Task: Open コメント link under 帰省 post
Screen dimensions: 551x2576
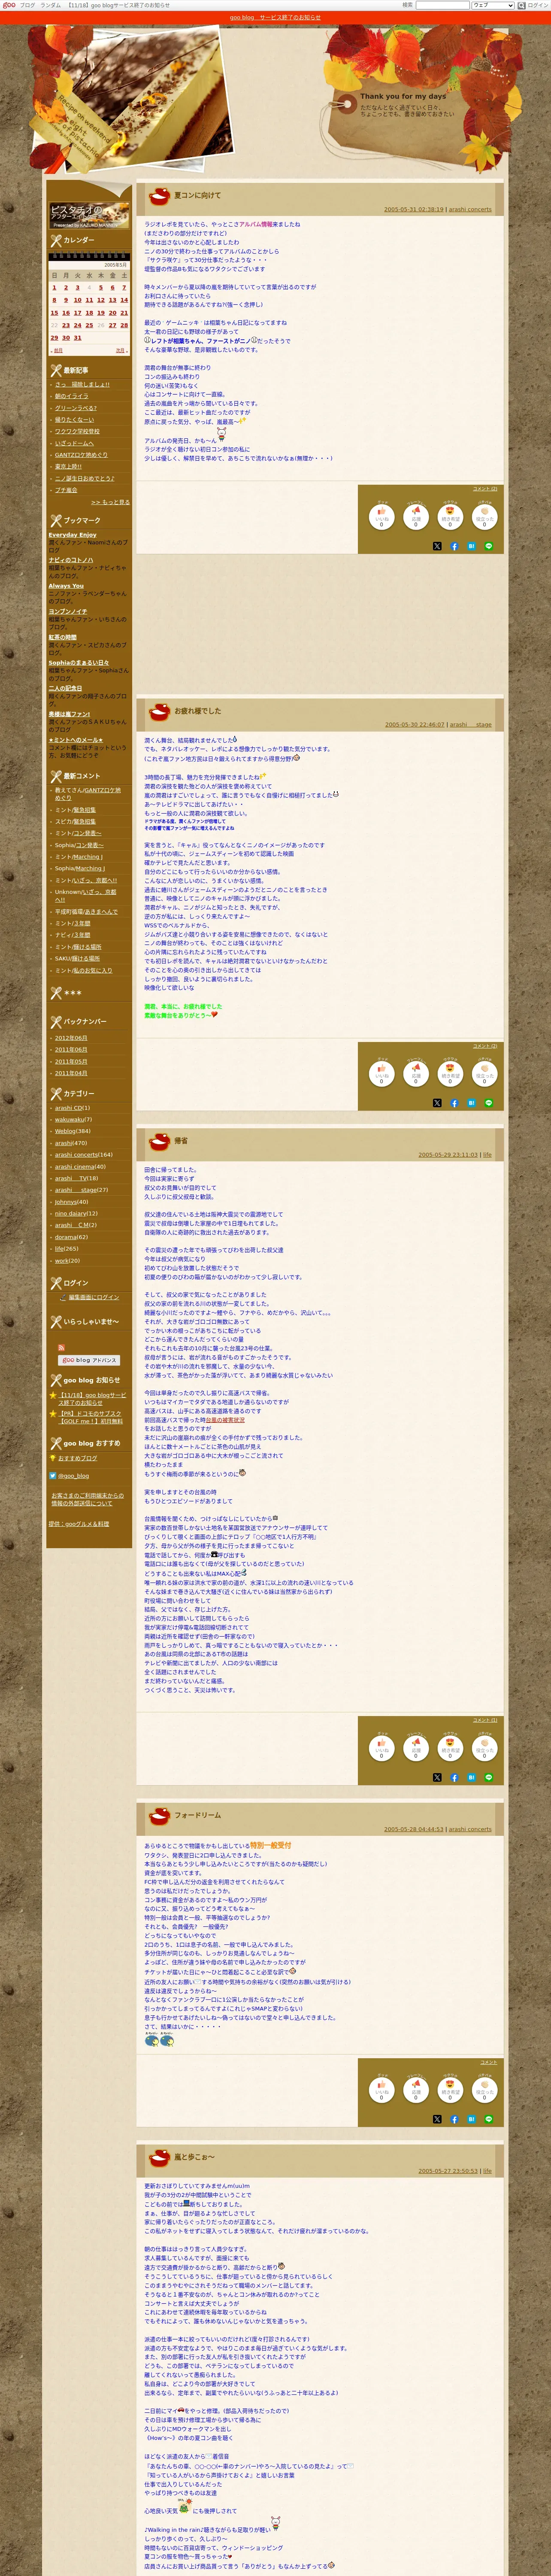Action: pyautogui.click(x=485, y=1720)
